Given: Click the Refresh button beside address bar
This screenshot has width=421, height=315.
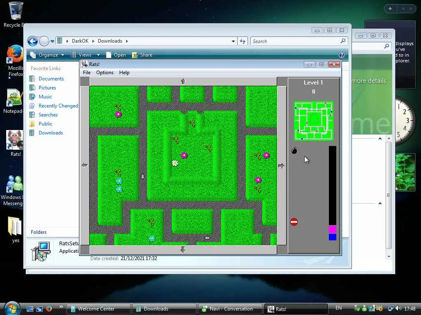Looking at the screenshot, I should pos(243,41).
